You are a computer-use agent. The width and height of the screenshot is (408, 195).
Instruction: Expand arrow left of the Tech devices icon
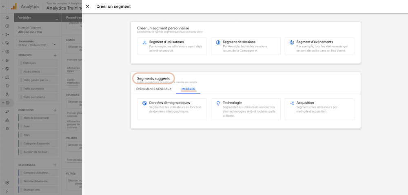point(3,77)
